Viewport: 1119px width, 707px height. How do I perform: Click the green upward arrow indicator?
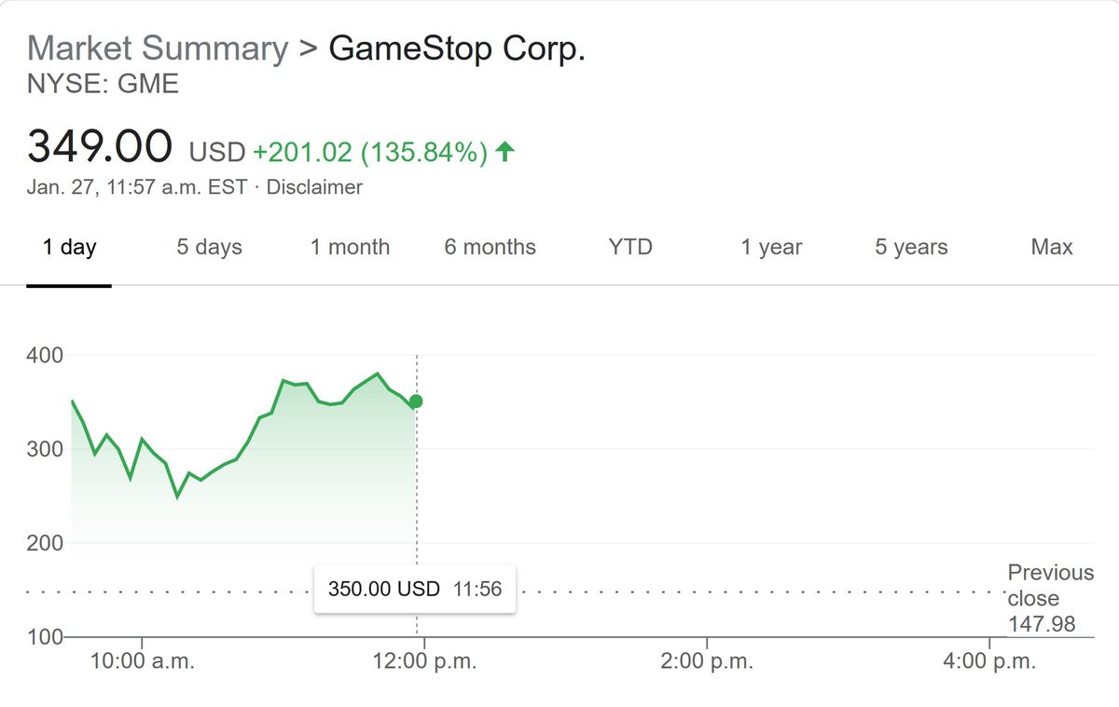(x=503, y=149)
